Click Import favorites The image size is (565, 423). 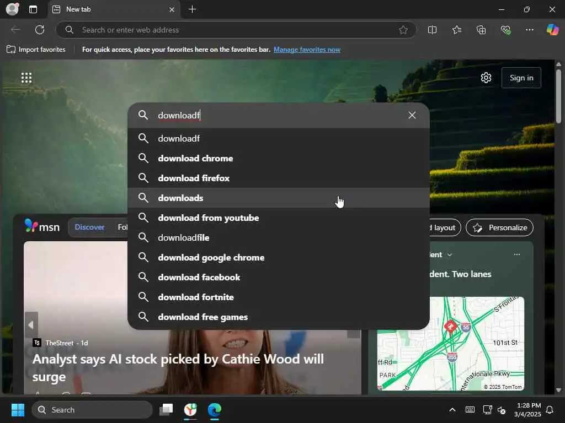click(36, 49)
